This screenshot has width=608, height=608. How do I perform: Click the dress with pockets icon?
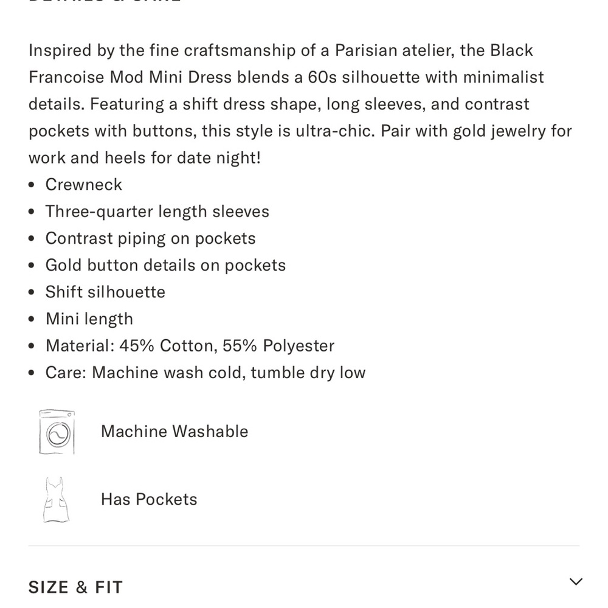(56, 499)
